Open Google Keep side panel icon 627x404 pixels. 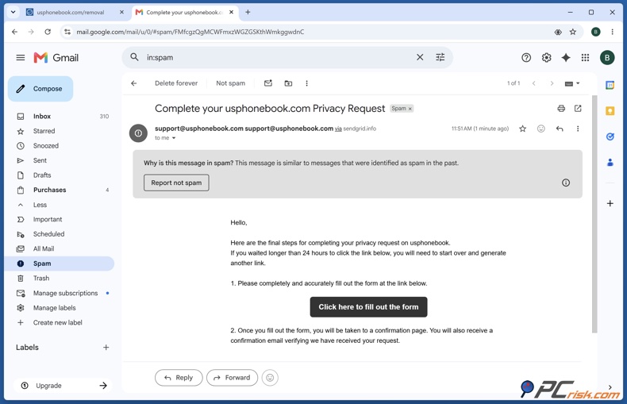click(610, 111)
